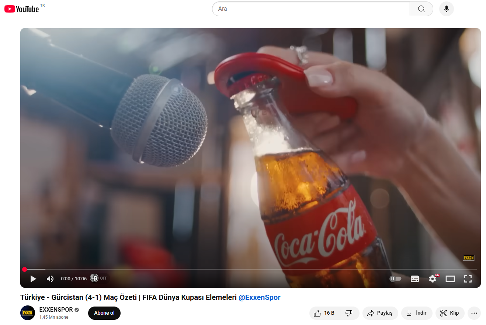Mute the video volume

pyautogui.click(x=50, y=279)
